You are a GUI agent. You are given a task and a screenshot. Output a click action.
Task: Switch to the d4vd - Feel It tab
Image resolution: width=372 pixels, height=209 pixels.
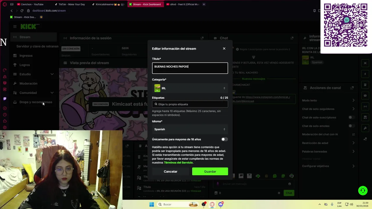coord(183,4)
